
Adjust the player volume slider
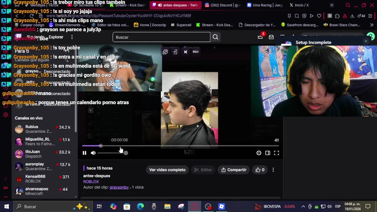(x=112, y=153)
